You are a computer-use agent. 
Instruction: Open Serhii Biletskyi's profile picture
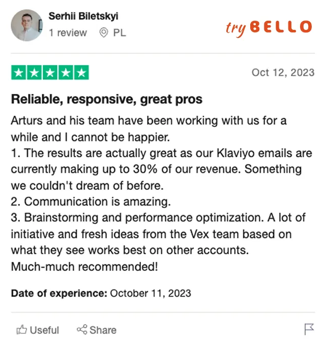[x=26, y=25]
